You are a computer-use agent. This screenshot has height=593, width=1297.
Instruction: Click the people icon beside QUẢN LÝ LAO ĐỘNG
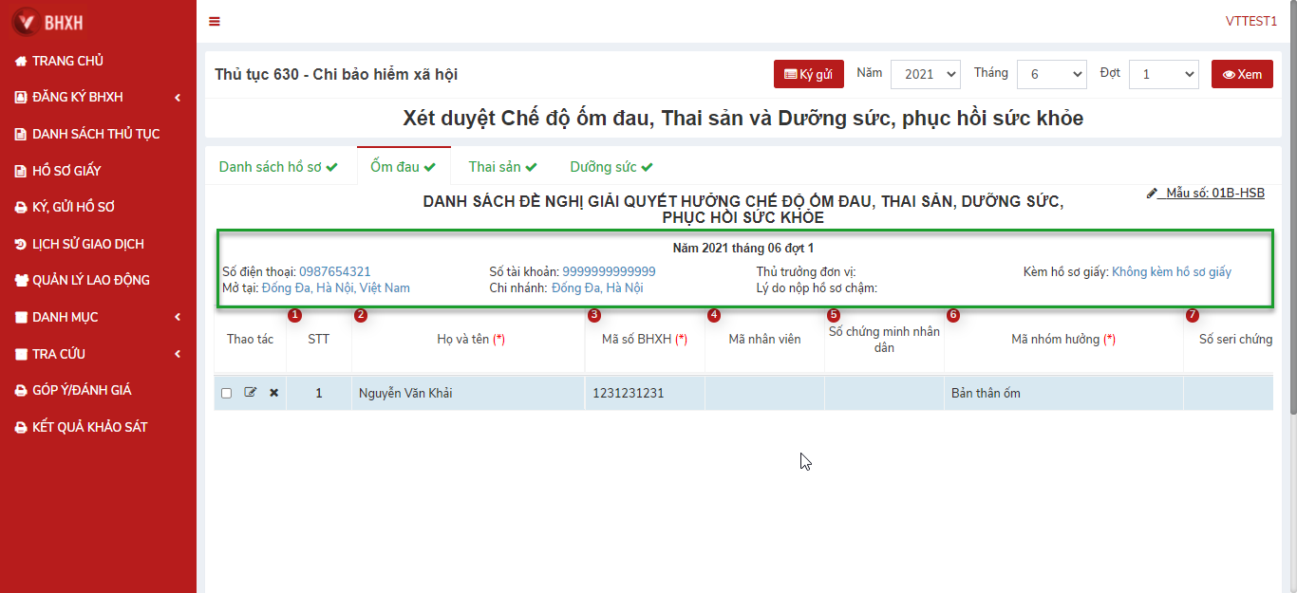(21, 281)
